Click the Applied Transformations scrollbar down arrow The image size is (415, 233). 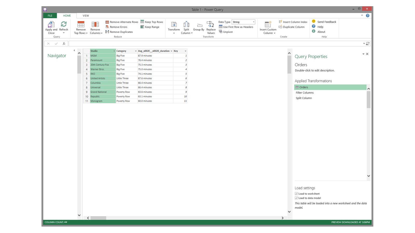(x=369, y=176)
